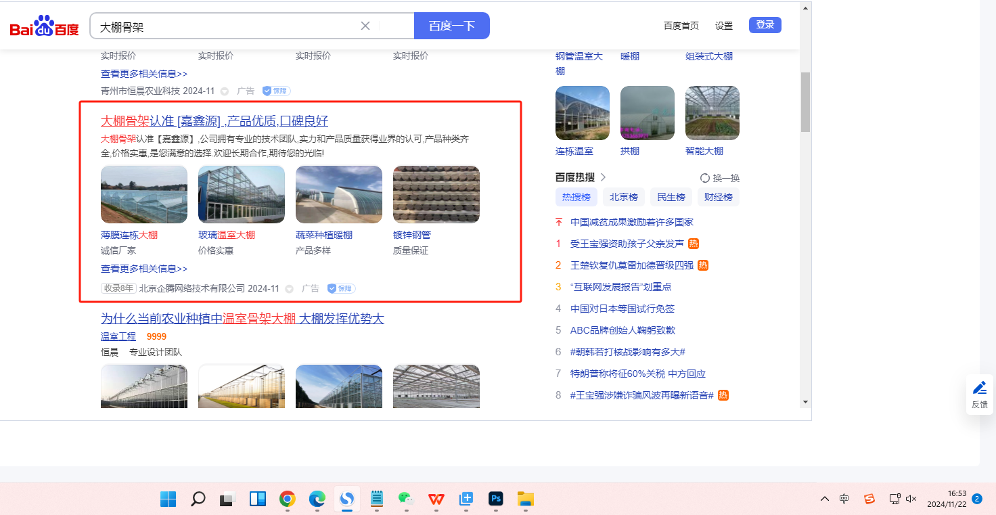Open Photoshop from the taskbar
The width and height of the screenshot is (996, 515).
(x=496, y=499)
